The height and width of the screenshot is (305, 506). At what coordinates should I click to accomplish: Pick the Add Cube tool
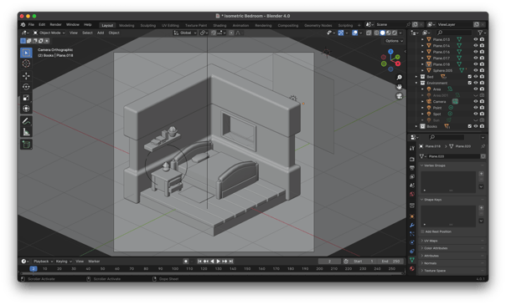(26, 145)
